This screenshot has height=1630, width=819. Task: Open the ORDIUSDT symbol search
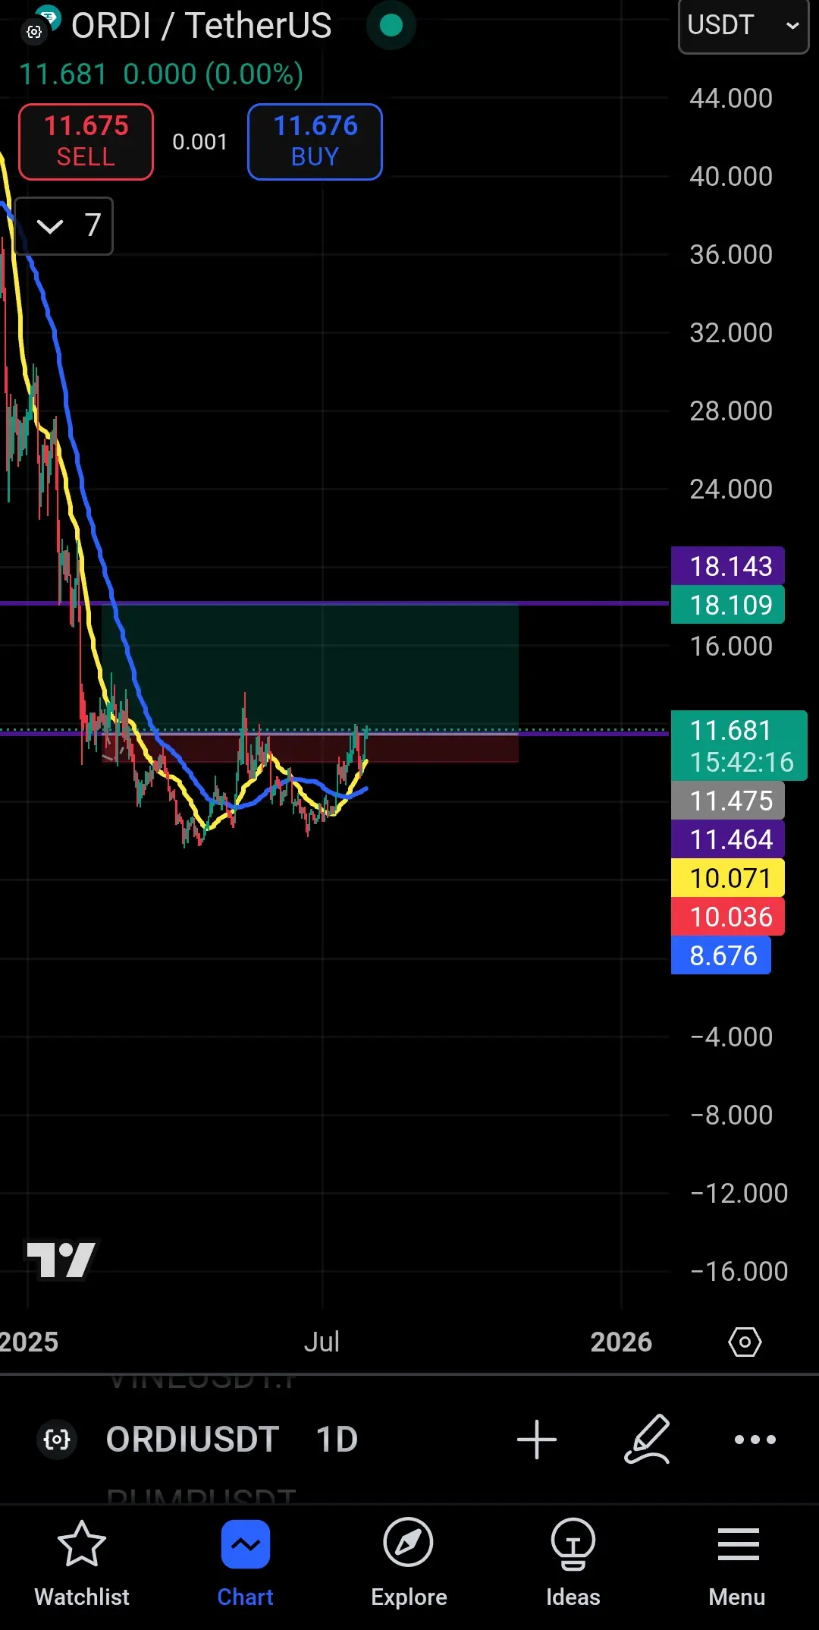click(193, 1439)
